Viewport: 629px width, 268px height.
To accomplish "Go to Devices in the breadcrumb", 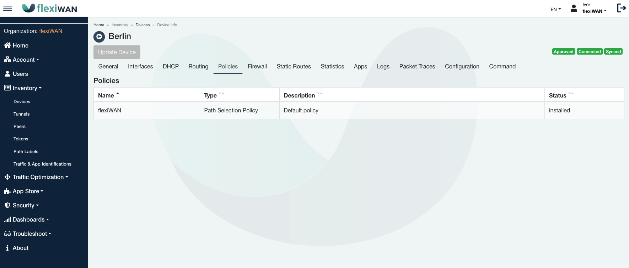I will pyautogui.click(x=143, y=25).
